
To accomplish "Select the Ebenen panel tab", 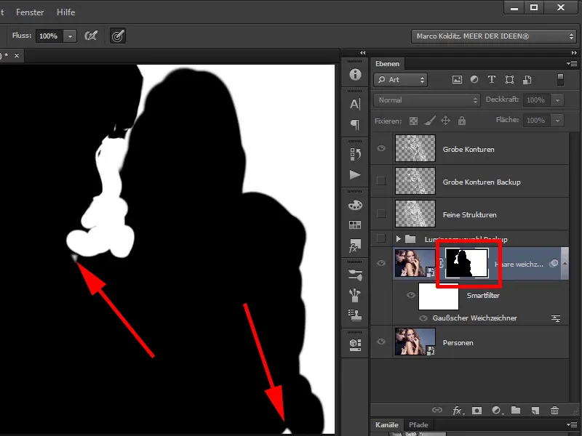I will 387,64.
